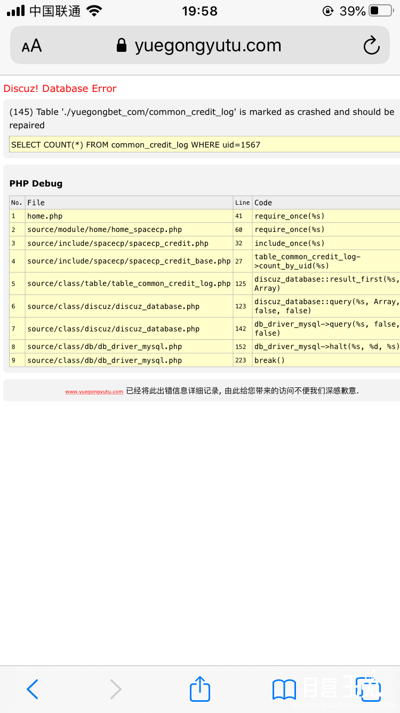Open the share sheet icon
This screenshot has width=400, height=713.
[x=200, y=688]
